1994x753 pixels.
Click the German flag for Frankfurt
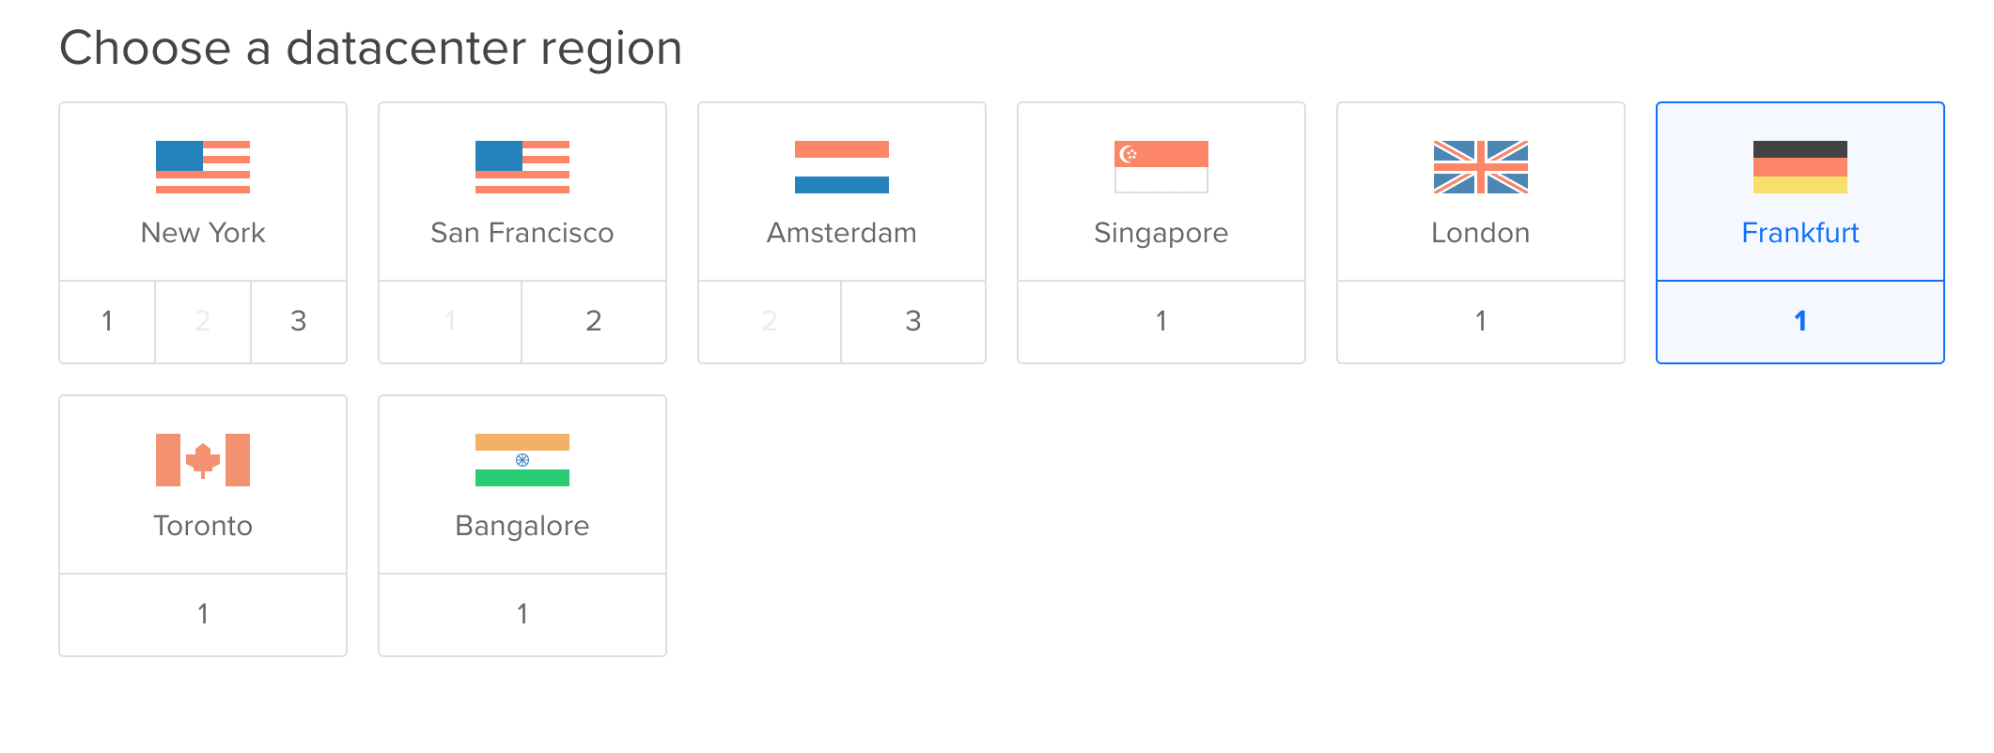coord(1800,167)
